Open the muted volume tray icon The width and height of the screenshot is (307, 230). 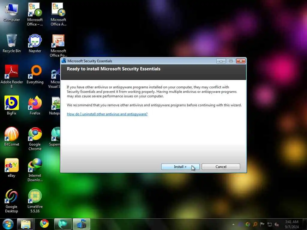277,225
